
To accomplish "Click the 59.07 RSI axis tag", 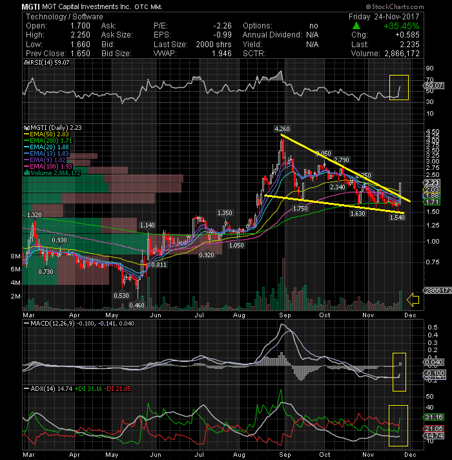I will (434, 86).
